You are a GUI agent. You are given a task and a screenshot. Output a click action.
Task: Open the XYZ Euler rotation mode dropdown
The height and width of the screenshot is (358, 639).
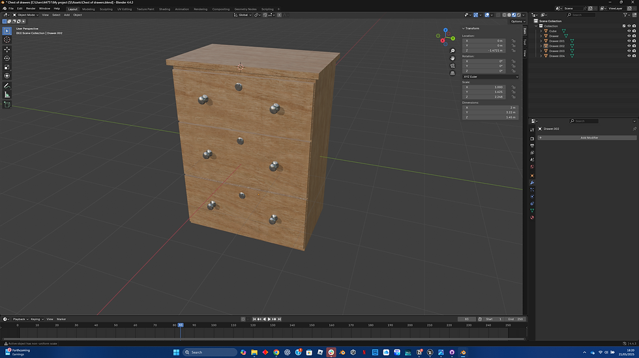click(x=490, y=77)
